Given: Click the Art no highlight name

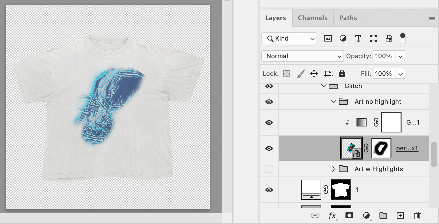Looking at the screenshot, I should coord(378,102).
